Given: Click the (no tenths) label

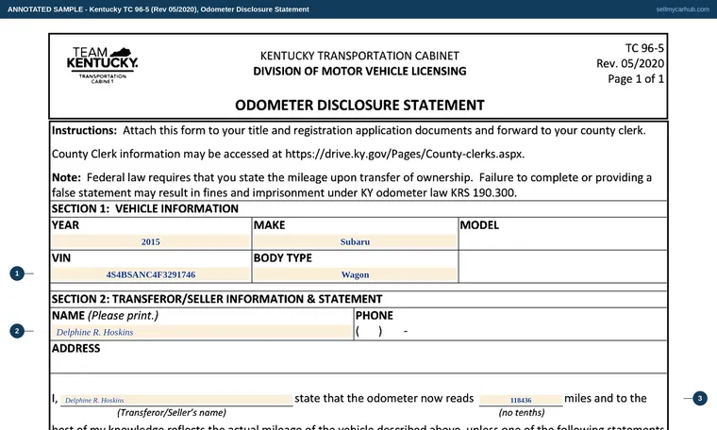Looking at the screenshot, I should pos(522,413).
